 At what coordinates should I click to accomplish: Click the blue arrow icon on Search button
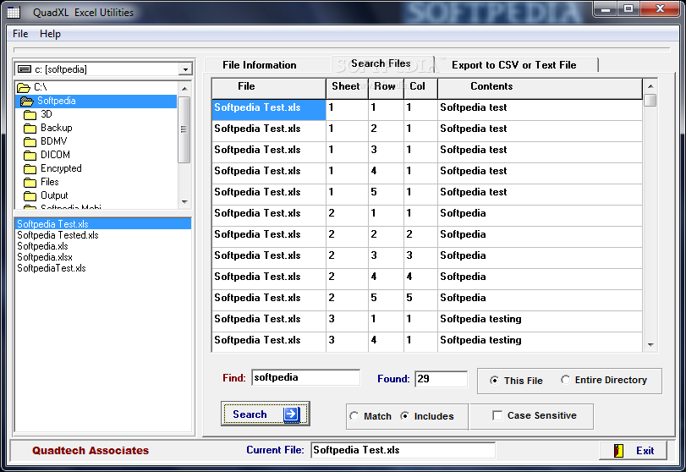[x=291, y=414]
